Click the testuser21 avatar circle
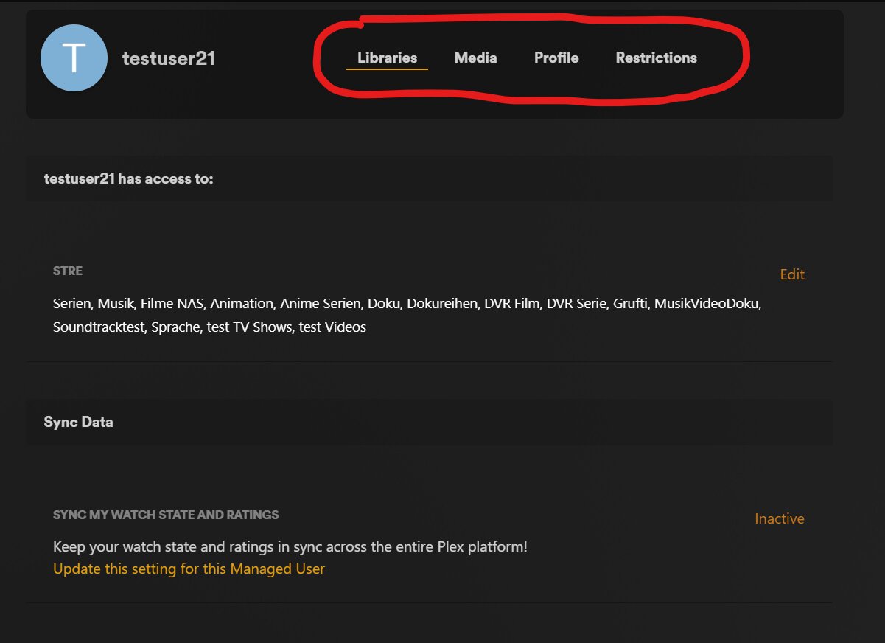The width and height of the screenshot is (885, 643). pyautogui.click(x=74, y=58)
